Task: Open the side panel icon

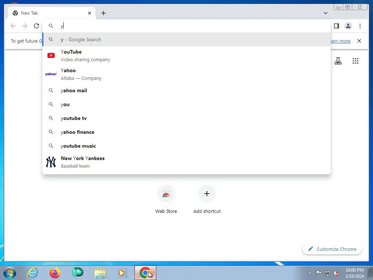Action: [336, 26]
